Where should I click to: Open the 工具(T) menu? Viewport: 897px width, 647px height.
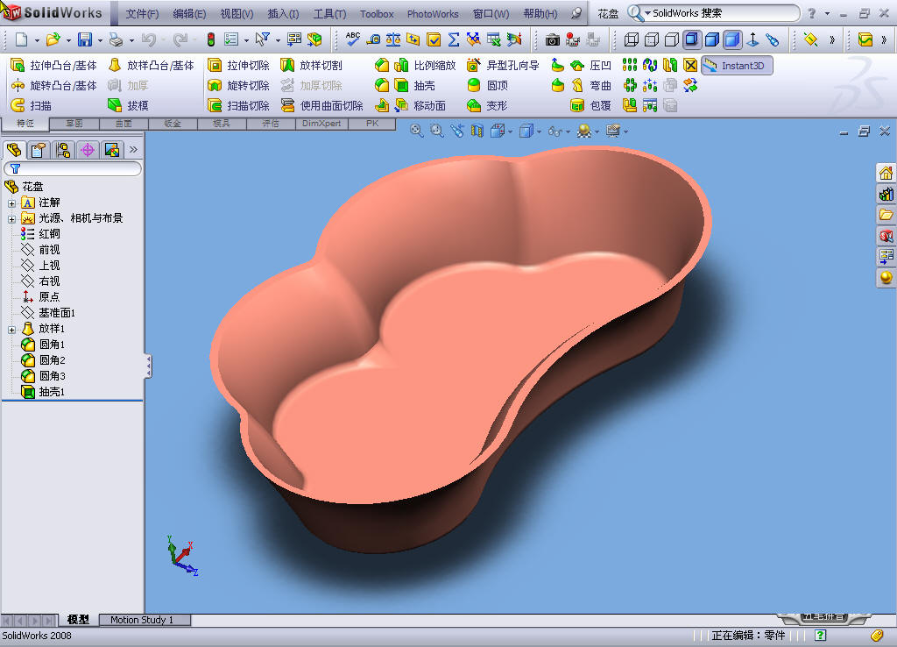pos(329,13)
